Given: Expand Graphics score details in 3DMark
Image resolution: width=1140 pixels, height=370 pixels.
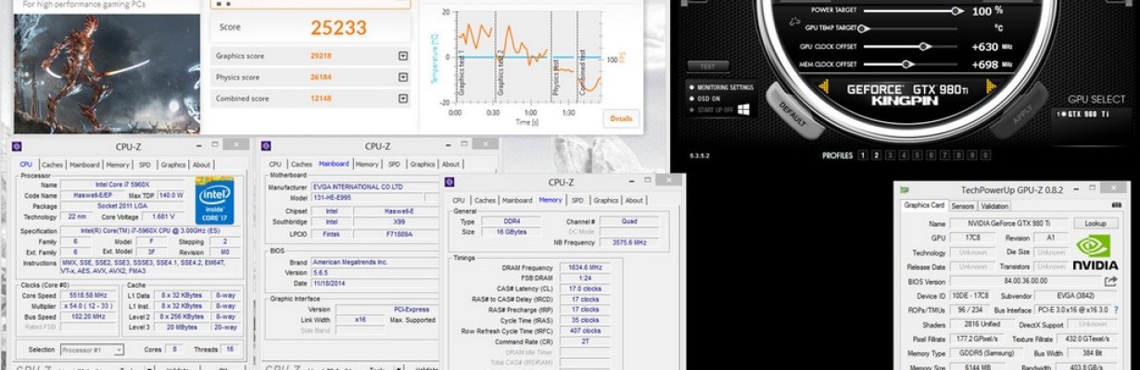Looking at the screenshot, I should click(x=402, y=56).
